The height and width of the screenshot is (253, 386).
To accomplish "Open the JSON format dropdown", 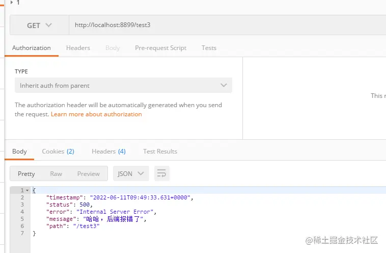I will pyautogui.click(x=131, y=174).
